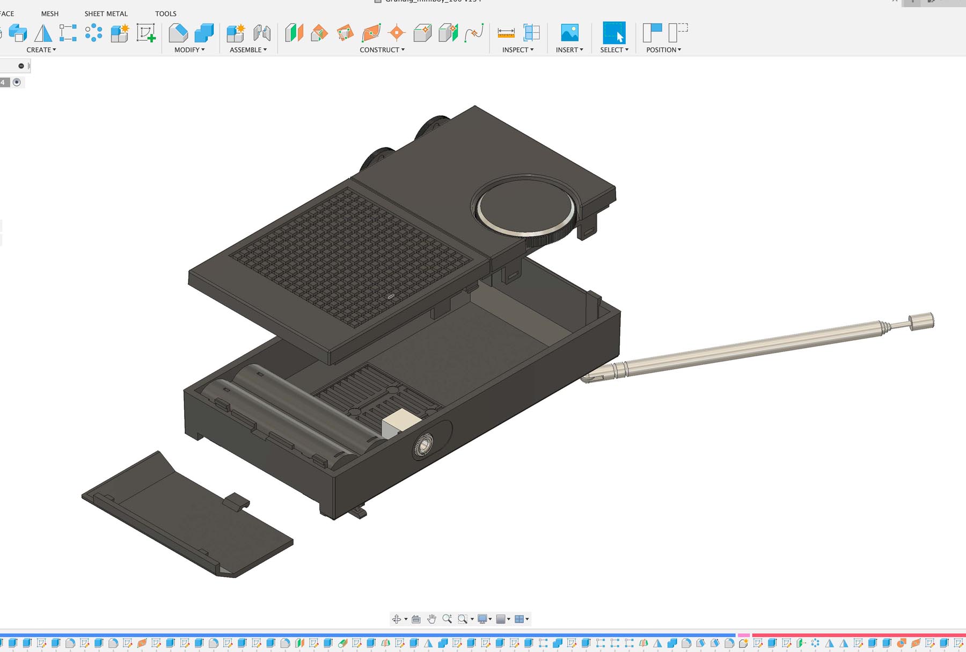Select the circular pattern feature in timeline
966x652 pixels.
[815, 643]
